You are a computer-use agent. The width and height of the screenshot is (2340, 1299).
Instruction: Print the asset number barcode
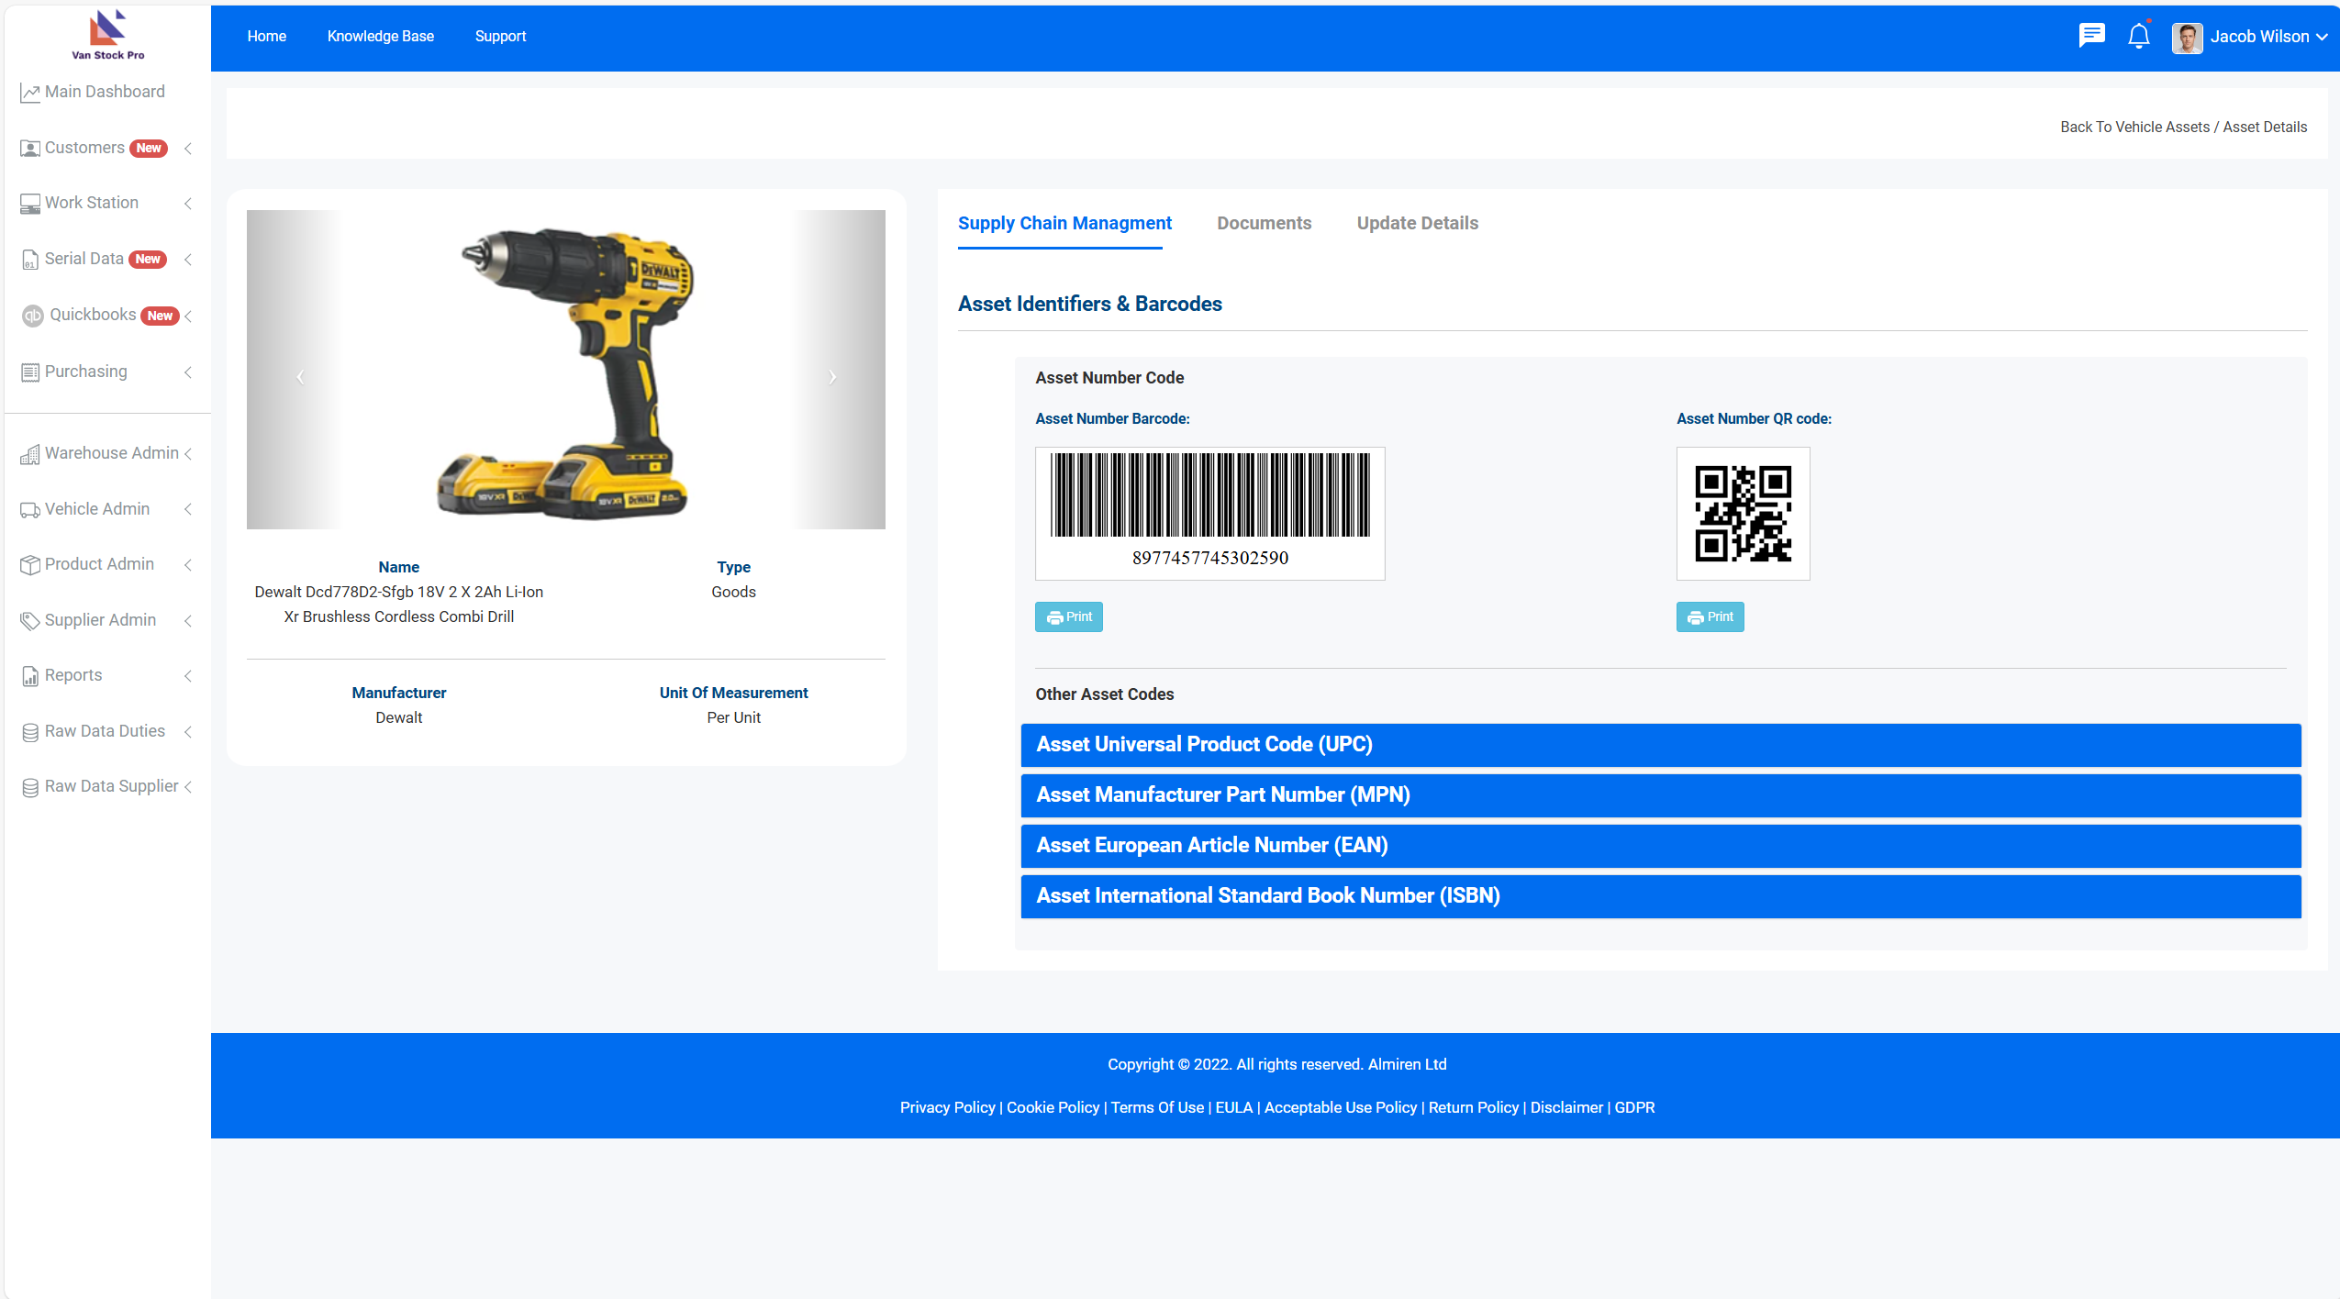pyautogui.click(x=1069, y=617)
